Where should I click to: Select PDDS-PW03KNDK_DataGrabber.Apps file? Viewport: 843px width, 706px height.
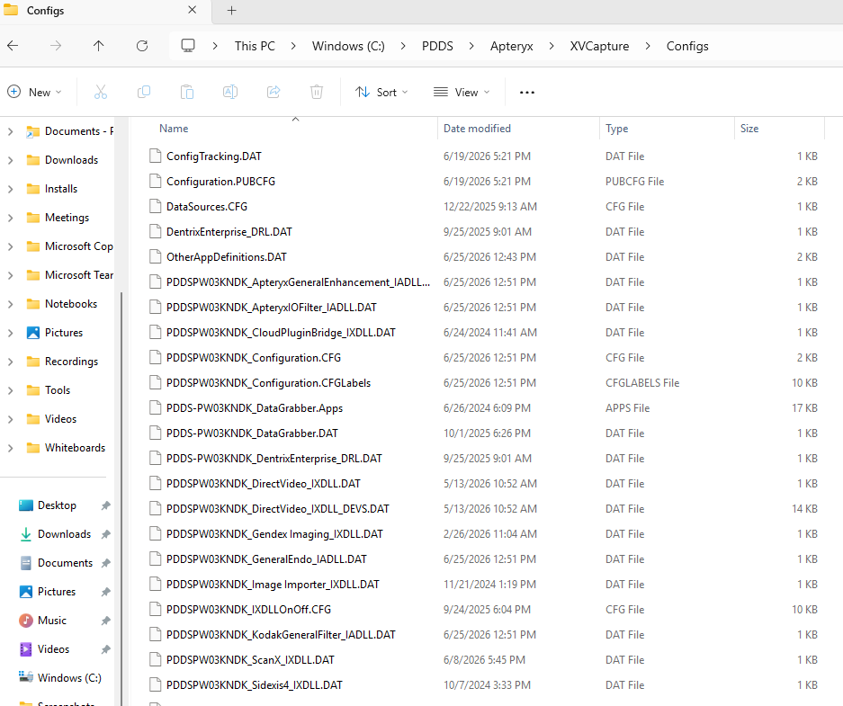point(255,408)
